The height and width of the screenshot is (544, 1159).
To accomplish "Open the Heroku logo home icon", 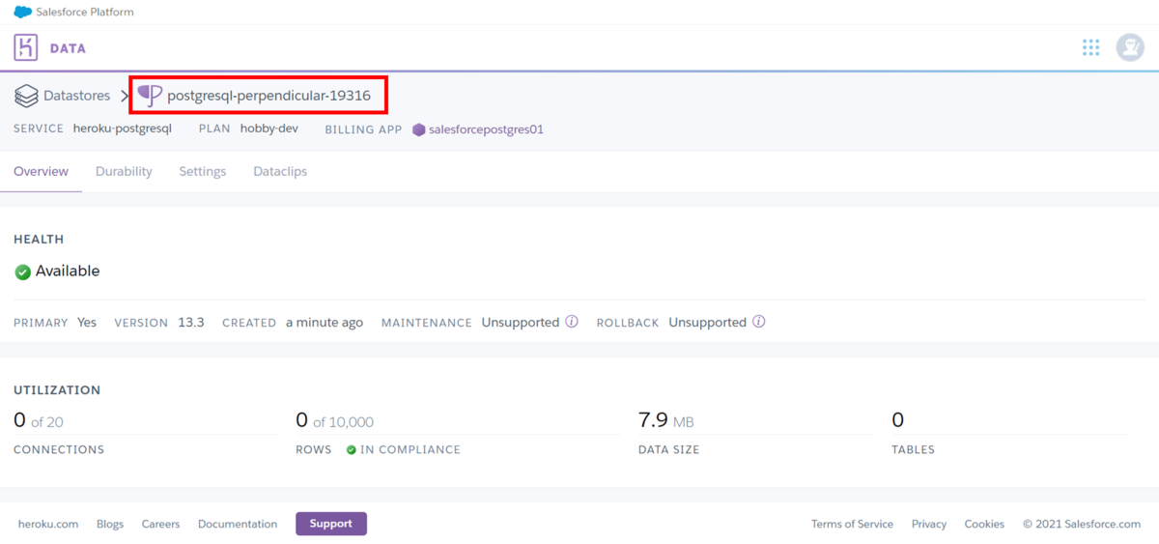I will point(26,47).
